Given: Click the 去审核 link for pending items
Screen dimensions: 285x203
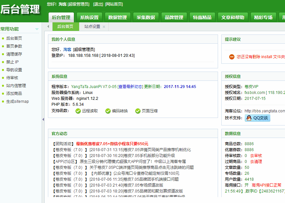Looking at the screenshot, I should pos(256,156).
